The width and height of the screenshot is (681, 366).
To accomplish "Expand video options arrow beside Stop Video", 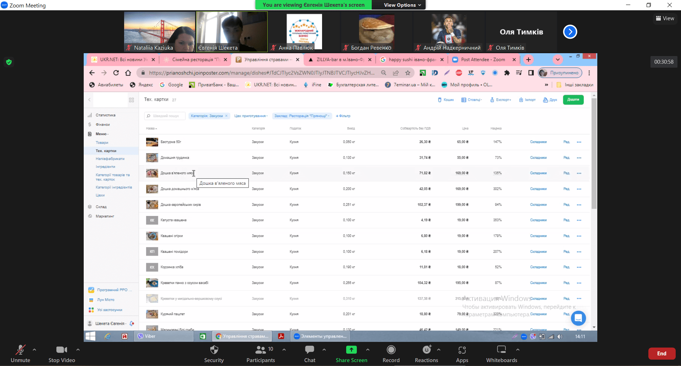I will (78, 350).
